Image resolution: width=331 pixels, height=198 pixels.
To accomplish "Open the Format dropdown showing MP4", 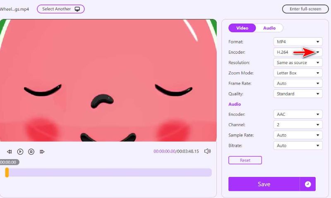I will 297,42.
